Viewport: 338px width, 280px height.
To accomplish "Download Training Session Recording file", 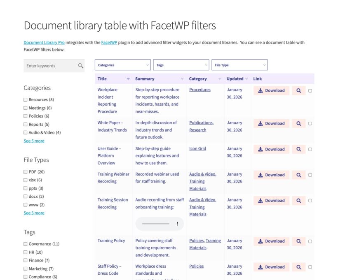I will [271, 200].
